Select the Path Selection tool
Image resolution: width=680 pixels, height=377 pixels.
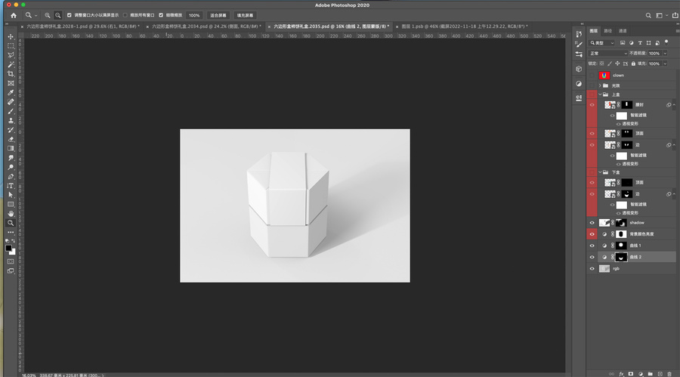coord(11,195)
